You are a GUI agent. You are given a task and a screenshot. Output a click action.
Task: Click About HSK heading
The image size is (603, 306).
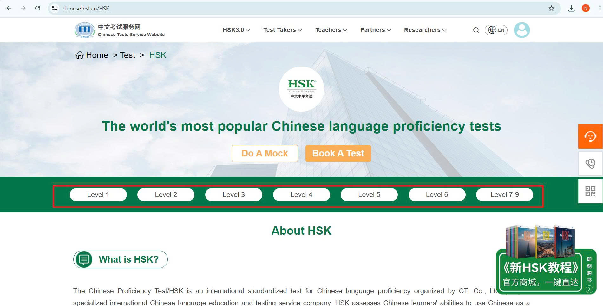pos(301,231)
